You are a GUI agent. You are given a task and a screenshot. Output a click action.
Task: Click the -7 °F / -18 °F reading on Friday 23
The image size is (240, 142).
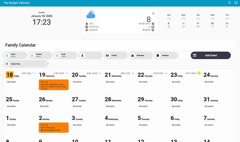pos(190,74)
